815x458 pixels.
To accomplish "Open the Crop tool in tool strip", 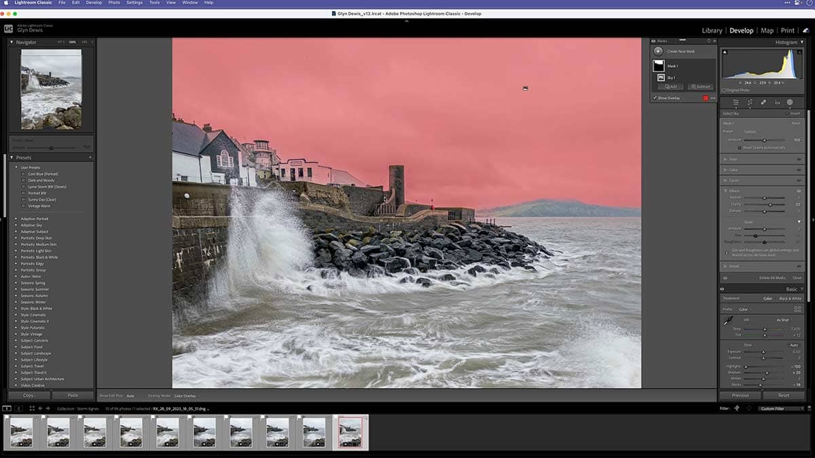I will coord(750,102).
